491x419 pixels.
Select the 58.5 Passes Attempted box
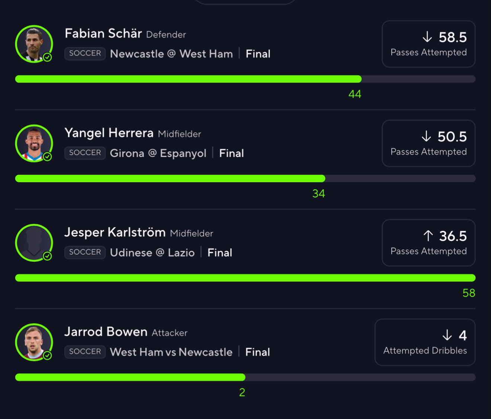(429, 44)
